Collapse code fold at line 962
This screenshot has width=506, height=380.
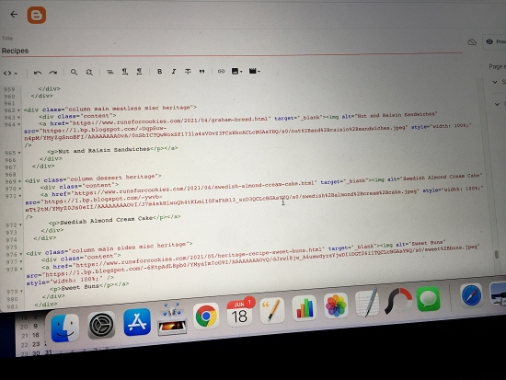click(x=18, y=110)
